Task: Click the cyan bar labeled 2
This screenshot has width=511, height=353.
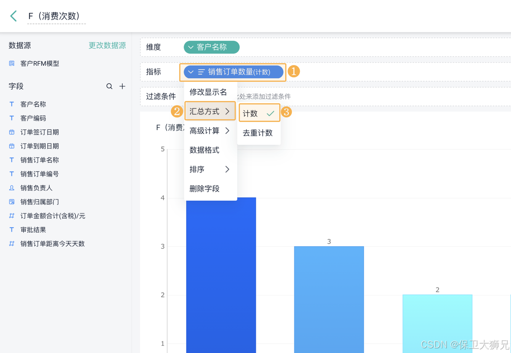Action: tap(437, 324)
